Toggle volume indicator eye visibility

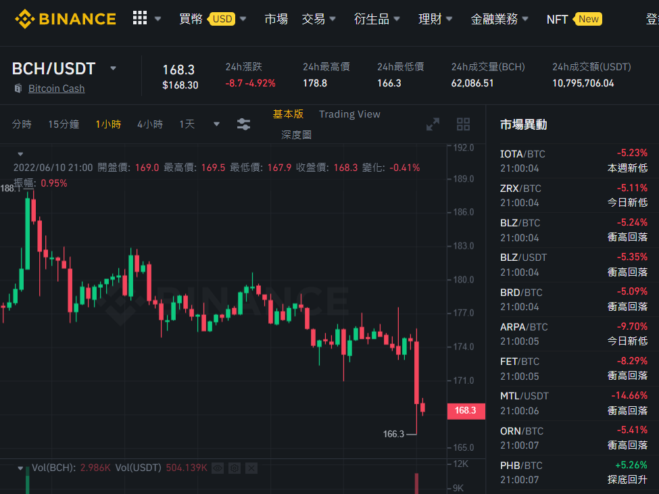coord(218,468)
